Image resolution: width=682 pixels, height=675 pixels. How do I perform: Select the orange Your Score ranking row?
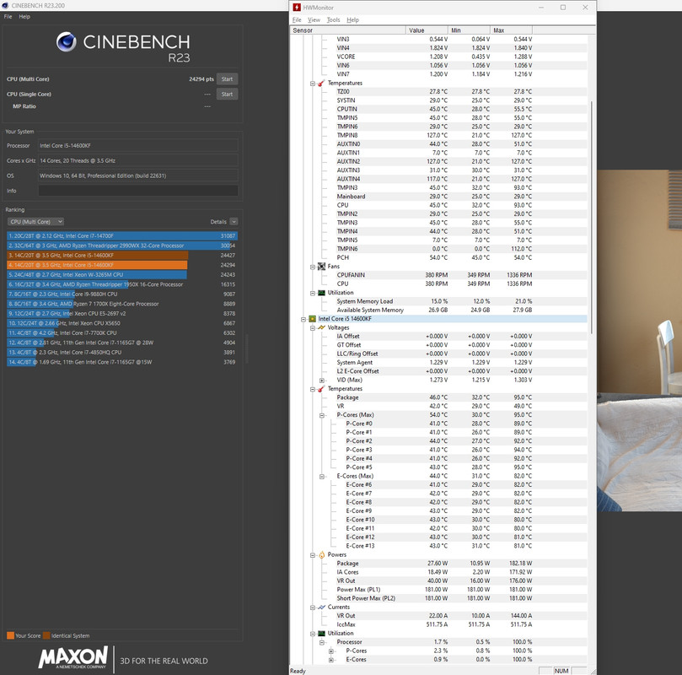[122, 265]
